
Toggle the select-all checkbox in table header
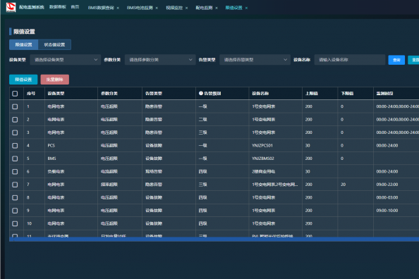15,94
